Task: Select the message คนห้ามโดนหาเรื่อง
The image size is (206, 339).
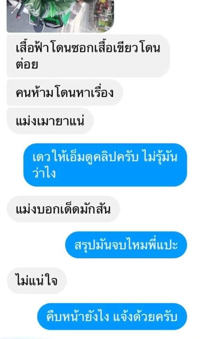Action: [65, 93]
